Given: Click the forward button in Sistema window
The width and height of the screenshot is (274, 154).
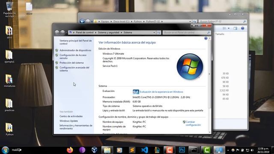Looking at the screenshot, I should tap(63, 33).
